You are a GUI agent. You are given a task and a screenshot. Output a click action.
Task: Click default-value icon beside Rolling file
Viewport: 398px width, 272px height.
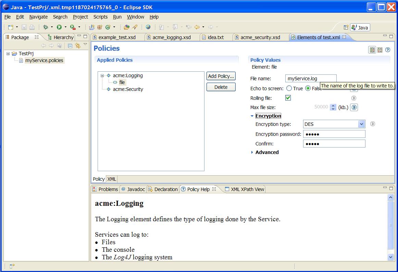354,98
